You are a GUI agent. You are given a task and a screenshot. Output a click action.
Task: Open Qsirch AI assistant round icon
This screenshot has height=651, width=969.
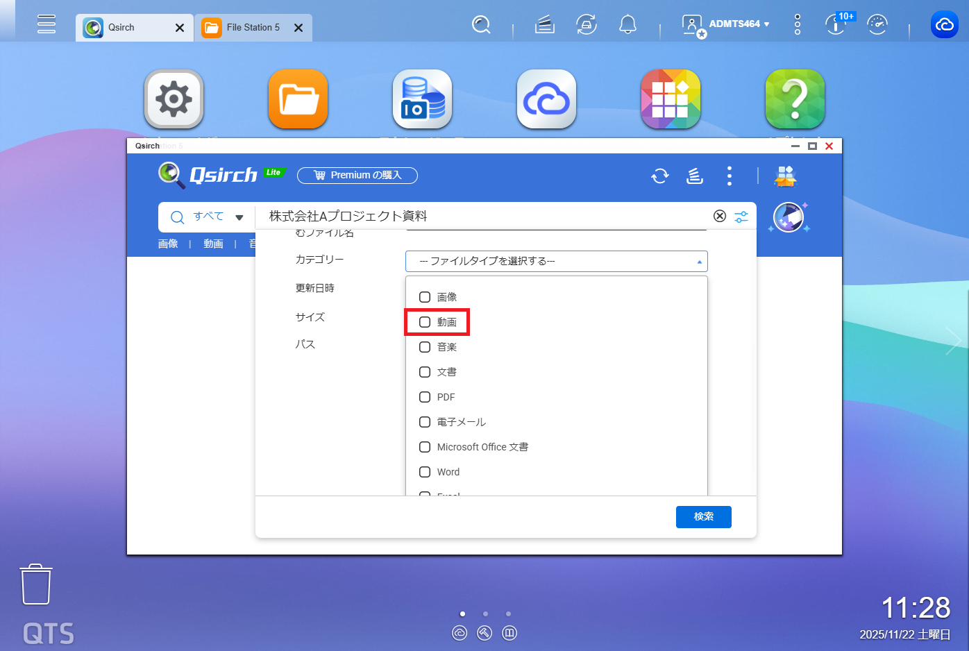click(x=789, y=217)
